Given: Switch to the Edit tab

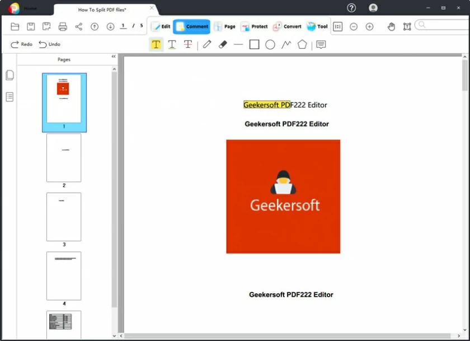Looking at the screenshot, I should click(161, 26).
